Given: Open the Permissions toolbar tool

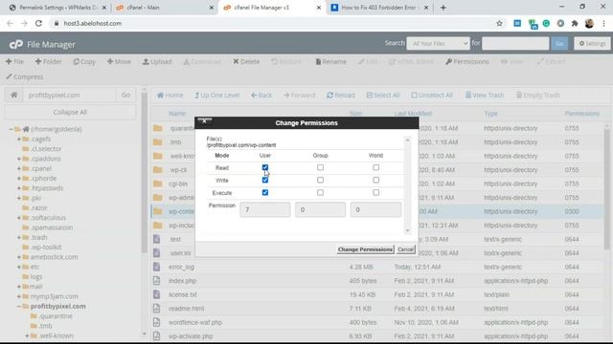Looking at the screenshot, I should [x=467, y=61].
